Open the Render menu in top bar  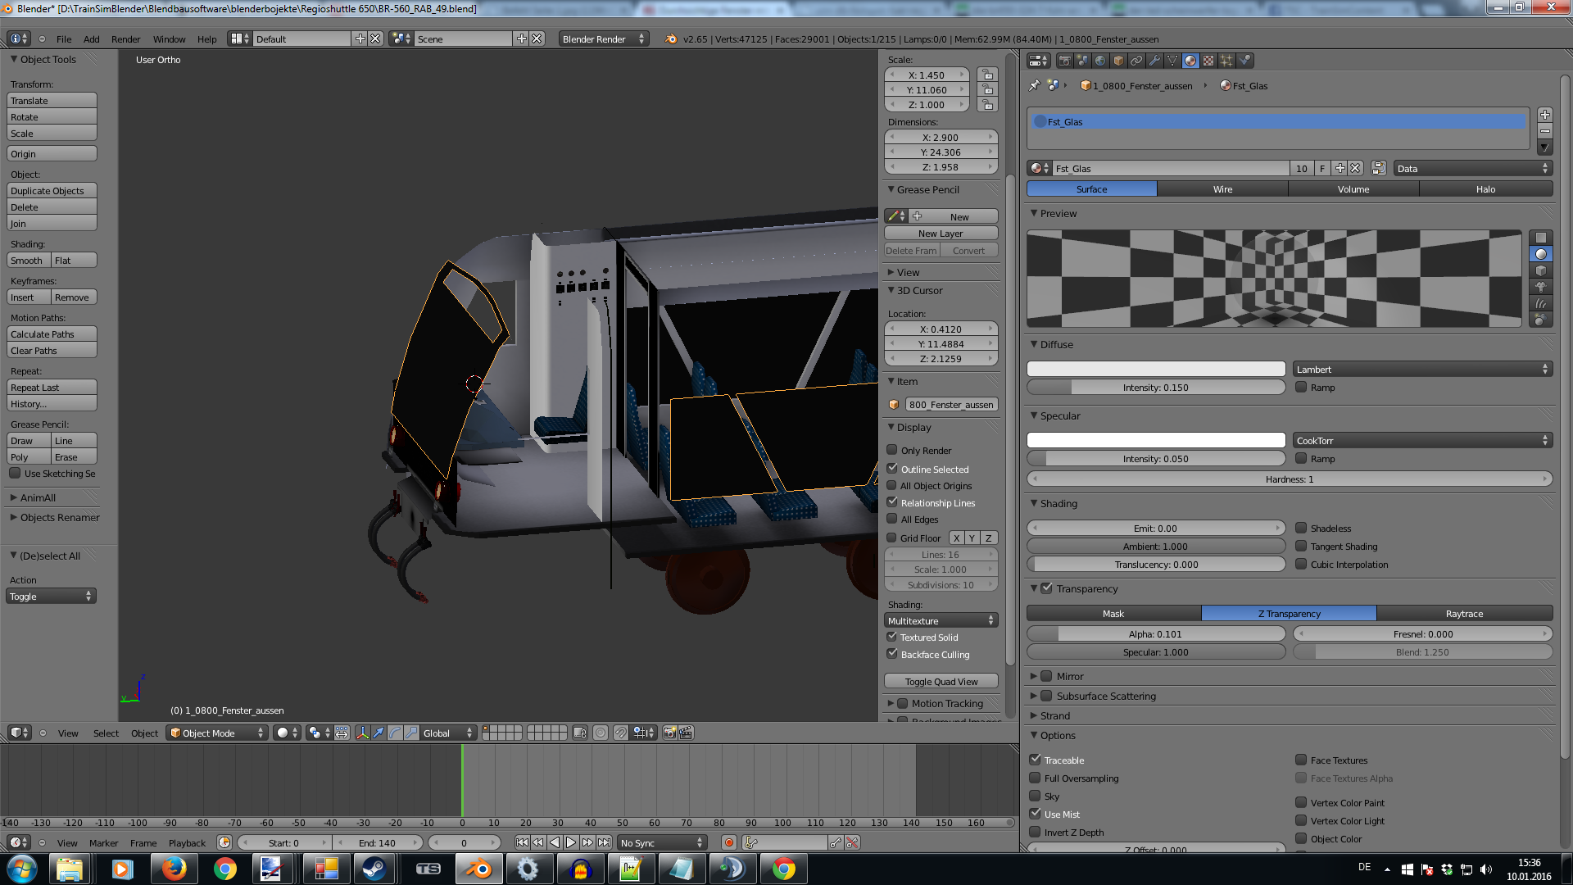[125, 39]
